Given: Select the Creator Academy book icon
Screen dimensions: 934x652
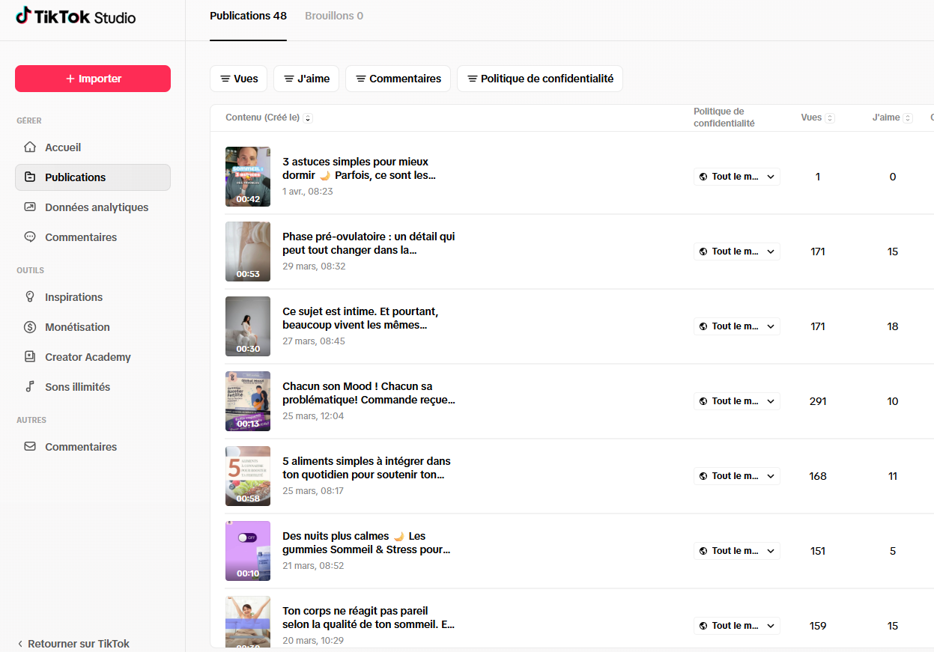Looking at the screenshot, I should (x=30, y=357).
